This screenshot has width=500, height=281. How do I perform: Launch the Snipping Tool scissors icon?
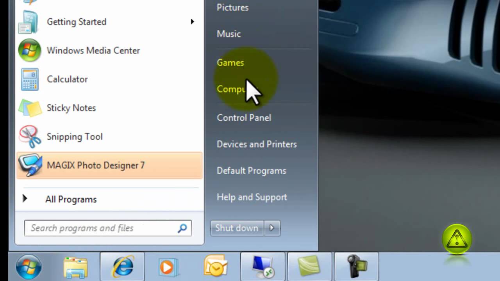[30, 137]
